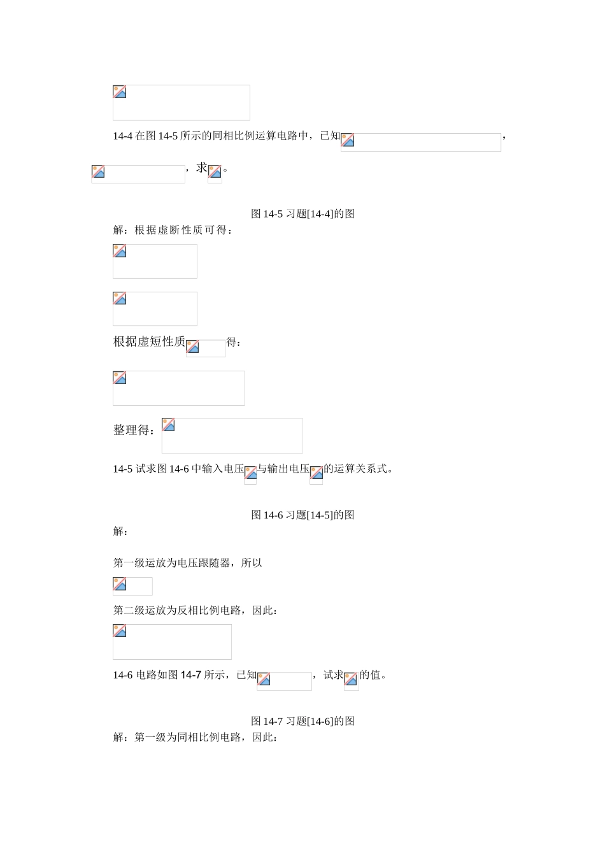
Task: Click the broken image after '根据虚短性质'
Action: coord(205,348)
